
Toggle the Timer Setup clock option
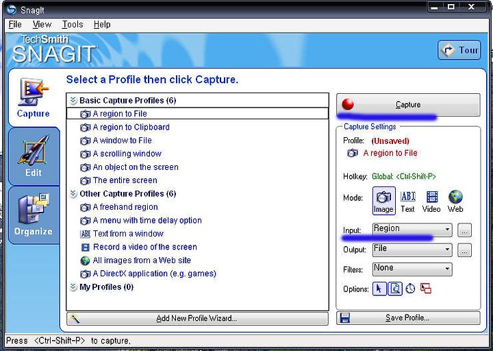pyautogui.click(x=410, y=289)
